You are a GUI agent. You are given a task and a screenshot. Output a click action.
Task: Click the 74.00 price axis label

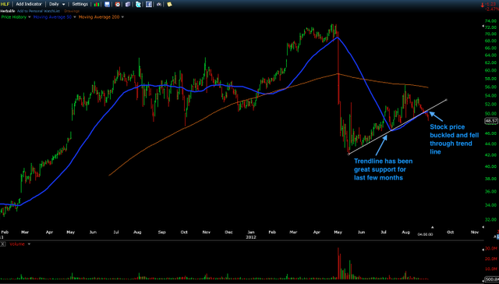(491, 21)
